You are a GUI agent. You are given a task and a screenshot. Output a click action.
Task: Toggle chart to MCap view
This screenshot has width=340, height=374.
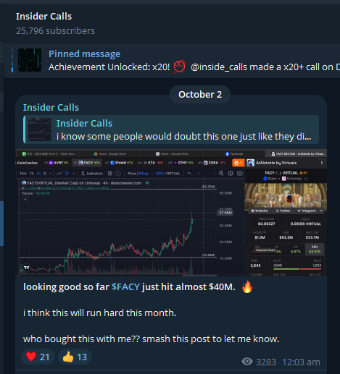click(144, 174)
